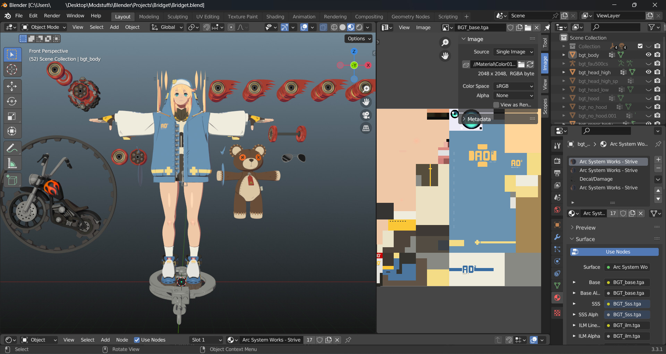Open the Options button in the viewport
Image resolution: width=666 pixels, height=354 pixels.
coord(358,38)
